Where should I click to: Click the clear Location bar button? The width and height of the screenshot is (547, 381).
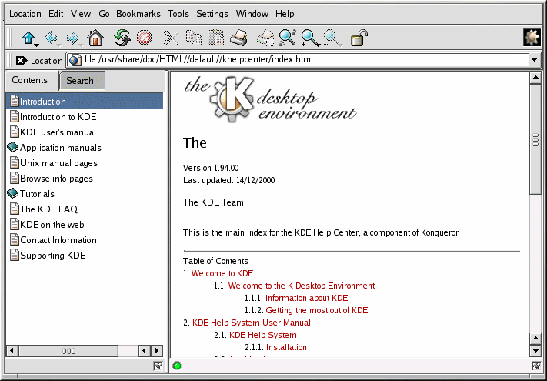(21, 60)
